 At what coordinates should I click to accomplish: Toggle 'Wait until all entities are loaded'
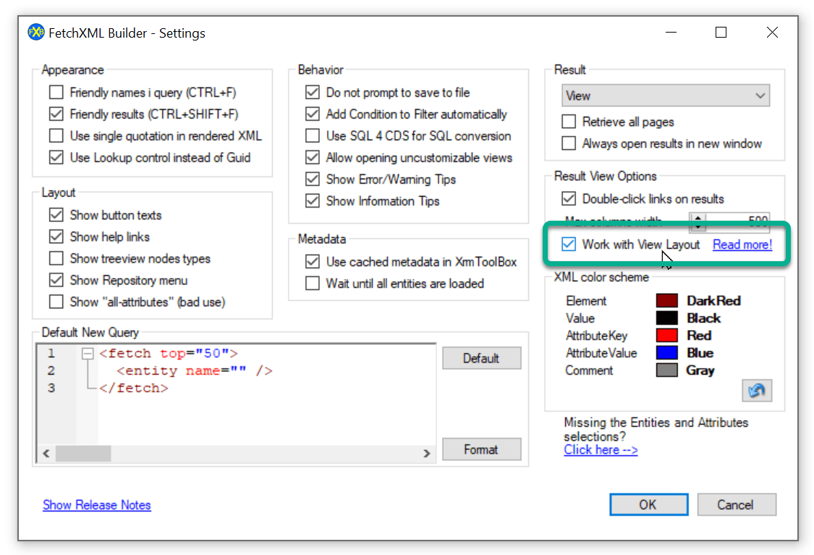(313, 283)
